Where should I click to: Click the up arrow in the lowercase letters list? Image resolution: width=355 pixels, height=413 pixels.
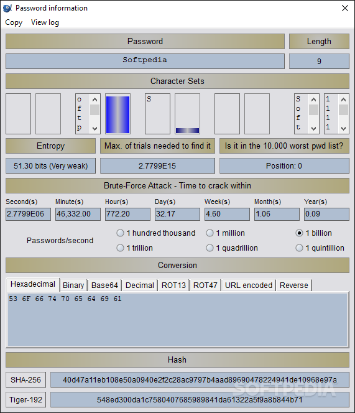click(x=95, y=100)
